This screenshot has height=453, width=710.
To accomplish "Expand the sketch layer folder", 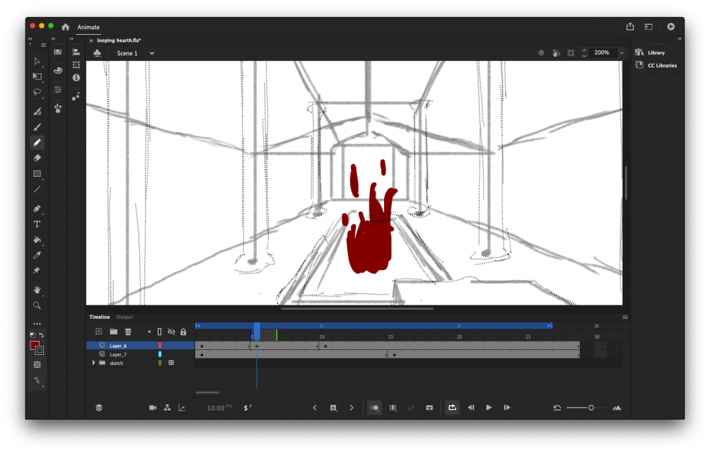I will [94, 363].
